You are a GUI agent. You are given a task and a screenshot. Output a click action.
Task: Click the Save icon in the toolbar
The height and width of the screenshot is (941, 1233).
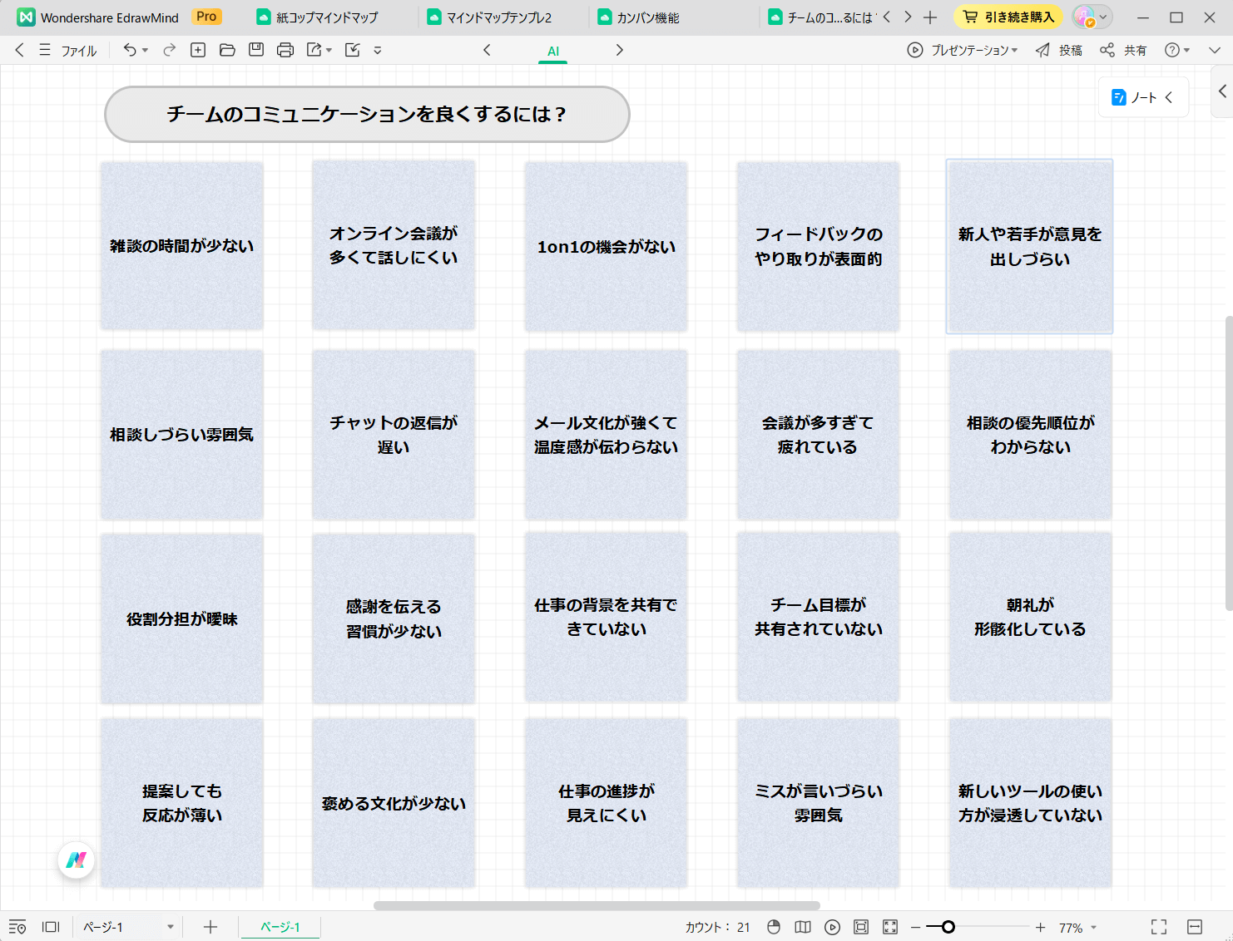click(256, 50)
